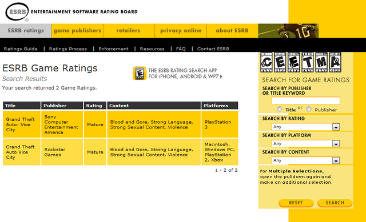Click the Search Results subheading
The height and width of the screenshot is (222, 366).
tap(25, 79)
